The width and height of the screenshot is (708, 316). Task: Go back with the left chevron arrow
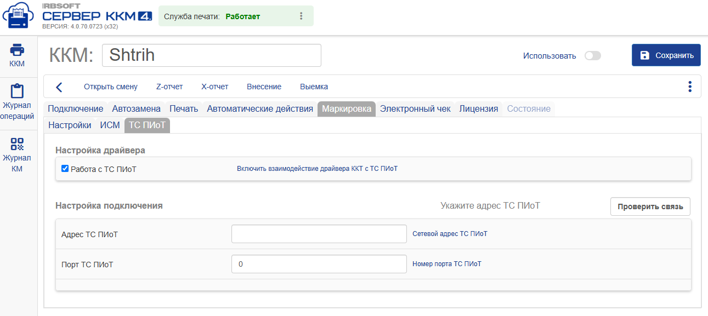[59, 87]
